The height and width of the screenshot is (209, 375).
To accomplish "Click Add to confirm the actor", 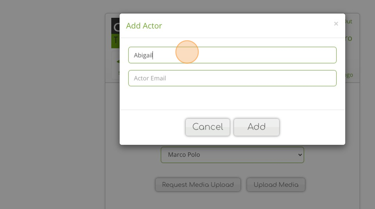I will point(256,127).
